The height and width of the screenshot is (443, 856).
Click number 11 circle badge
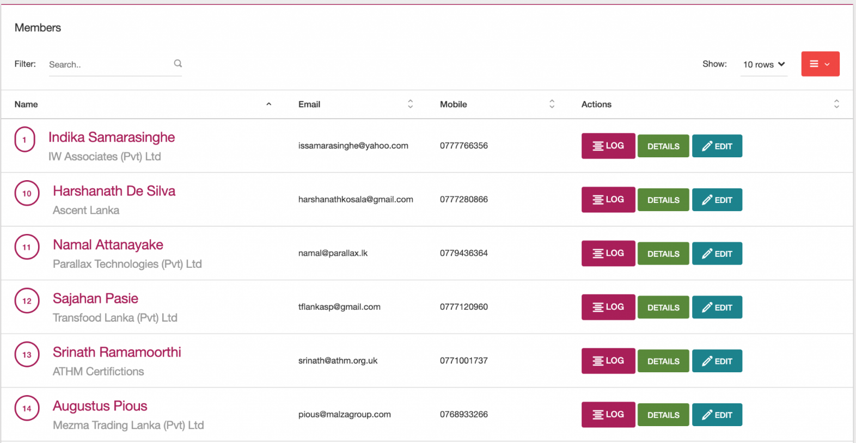27,247
